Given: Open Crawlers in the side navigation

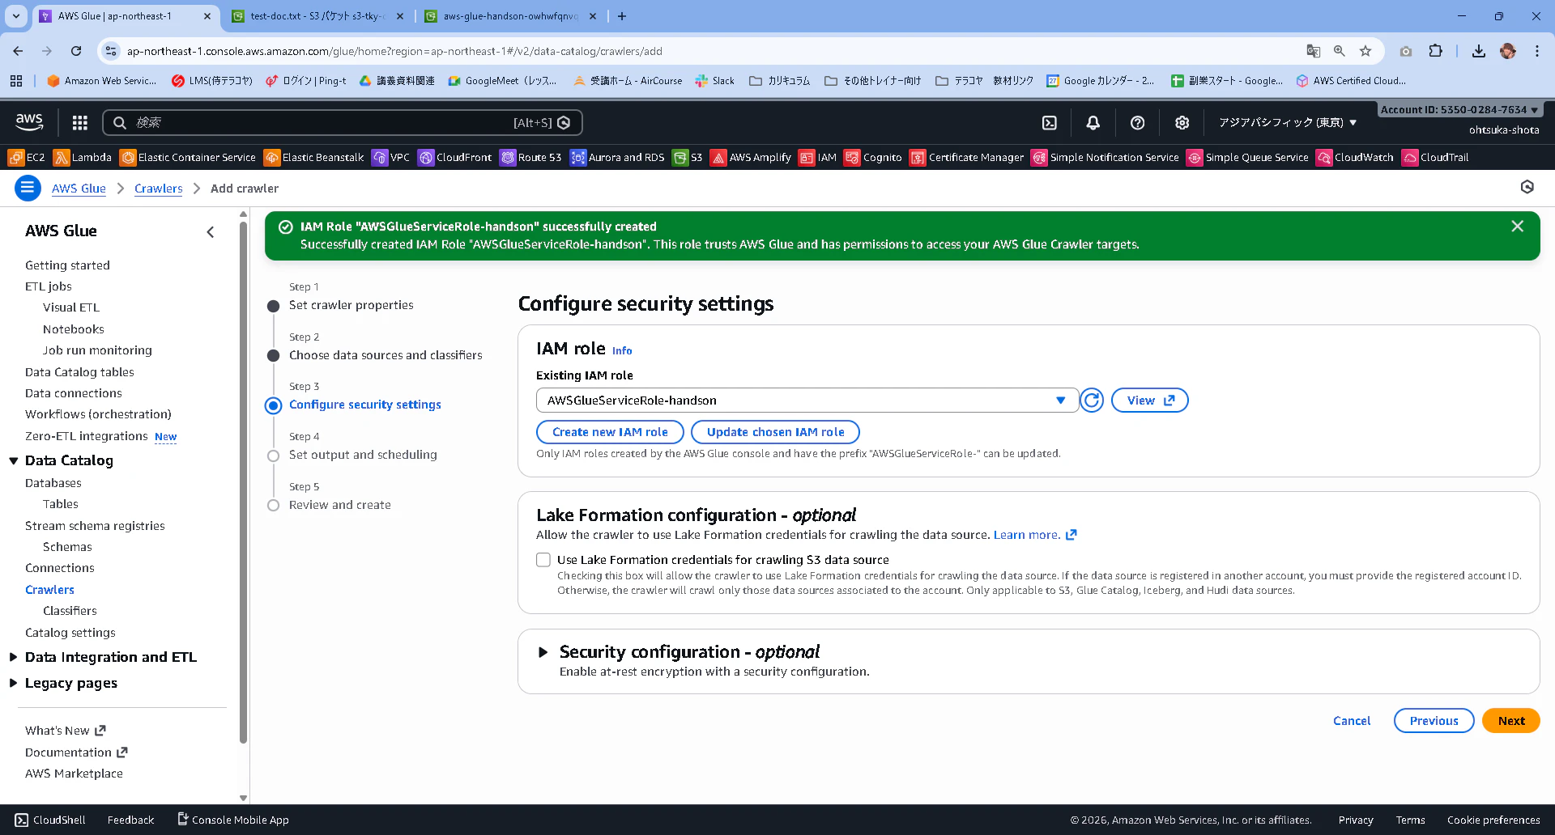Looking at the screenshot, I should [x=49, y=590].
